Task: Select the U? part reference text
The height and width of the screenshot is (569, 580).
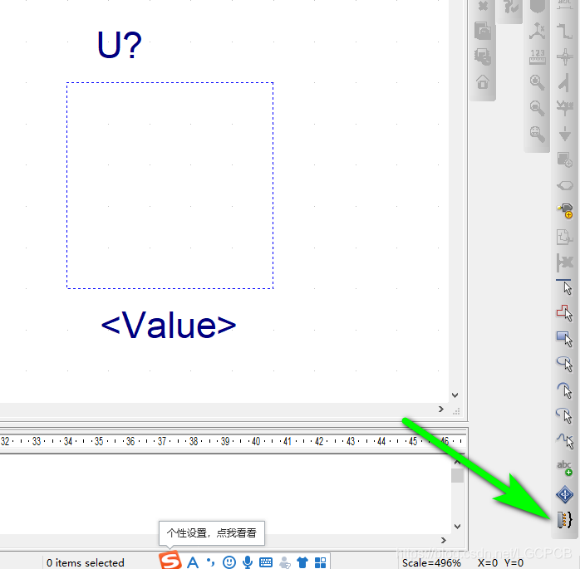Action: [x=120, y=45]
